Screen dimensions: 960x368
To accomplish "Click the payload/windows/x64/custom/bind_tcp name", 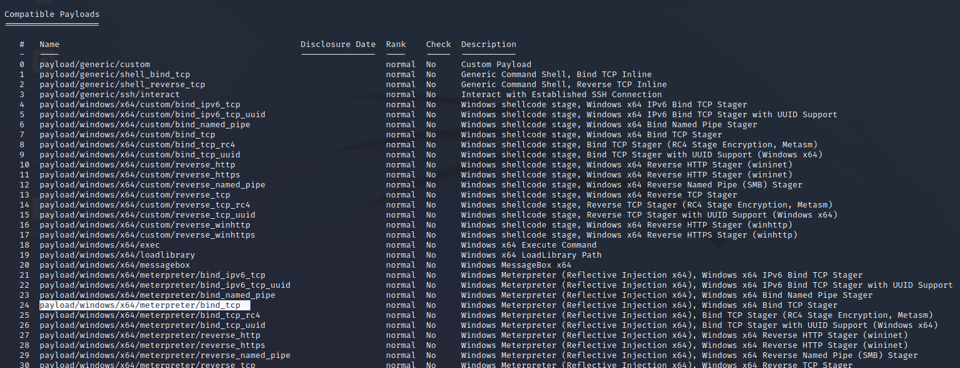I will 127,135.
